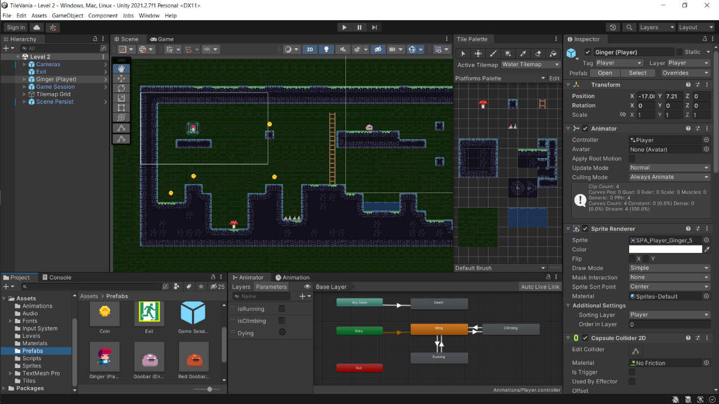Open the Active Tilemap dropdown
The image size is (719, 404).
(x=530, y=65)
